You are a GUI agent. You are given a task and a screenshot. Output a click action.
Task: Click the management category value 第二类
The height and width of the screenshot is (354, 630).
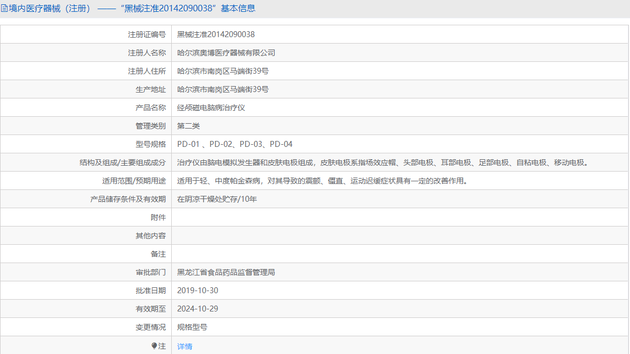(188, 126)
